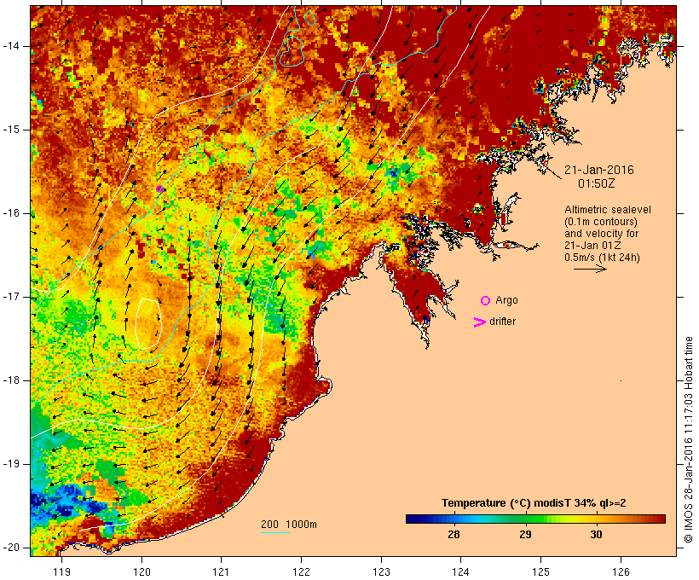The width and height of the screenshot is (699, 580).
Task: Click the latitude axis label '-20'
Action: [x=10, y=548]
